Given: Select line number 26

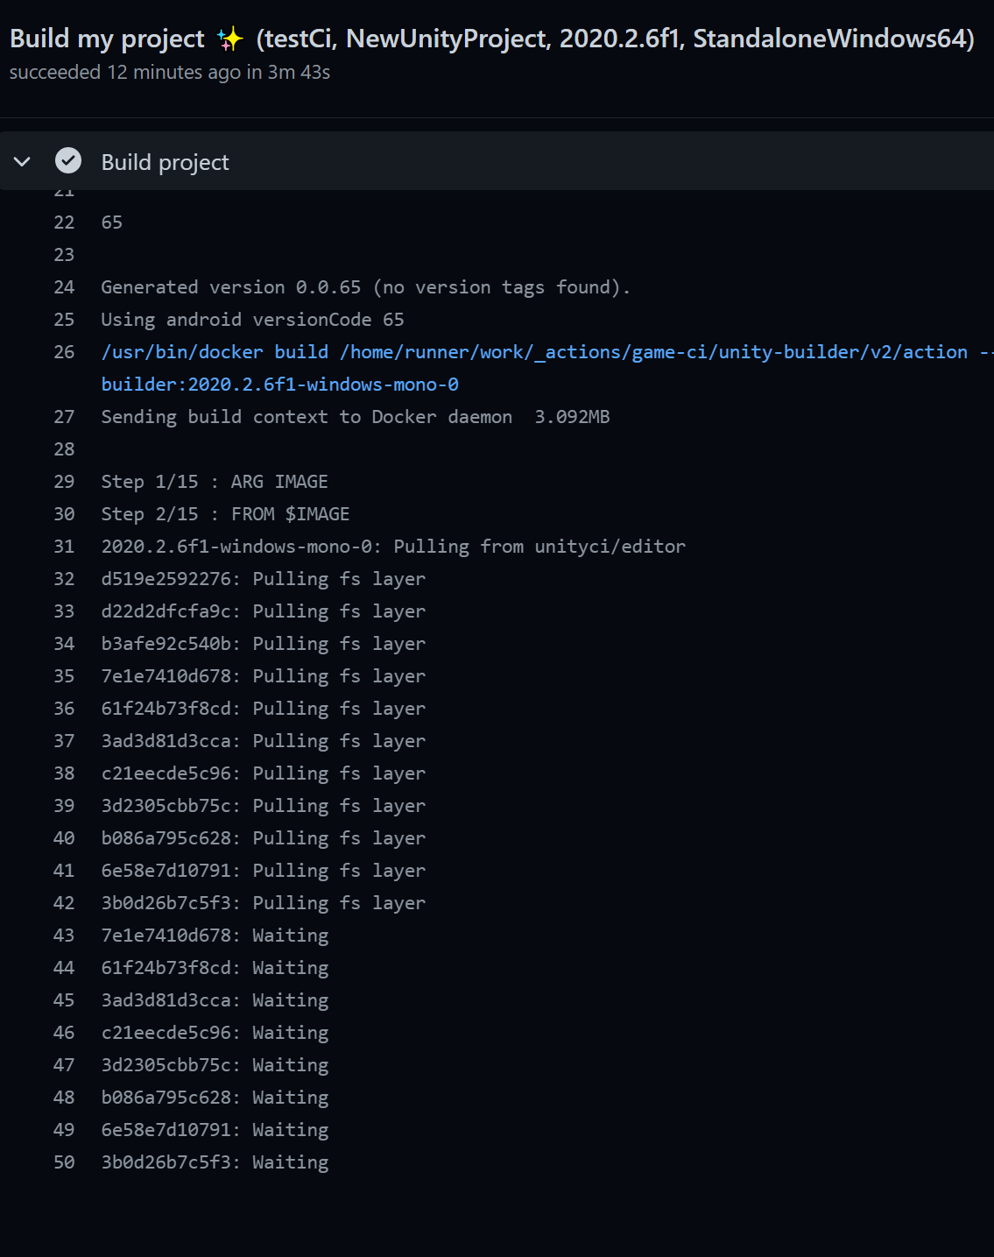Looking at the screenshot, I should (x=64, y=351).
